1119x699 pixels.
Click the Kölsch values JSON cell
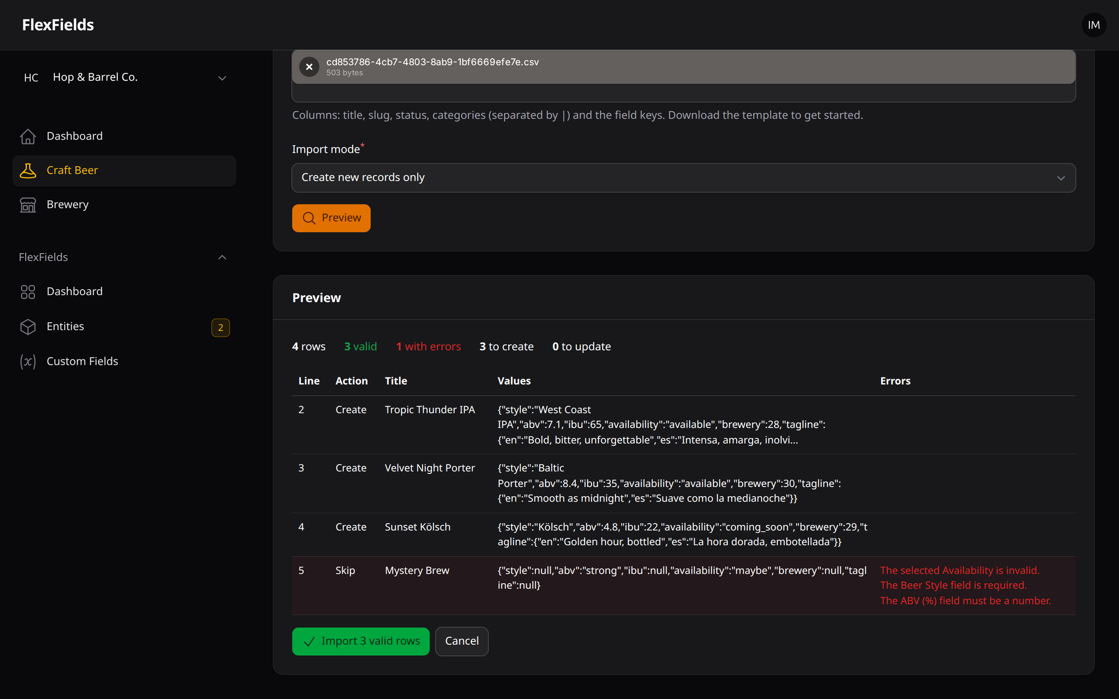tap(682, 535)
